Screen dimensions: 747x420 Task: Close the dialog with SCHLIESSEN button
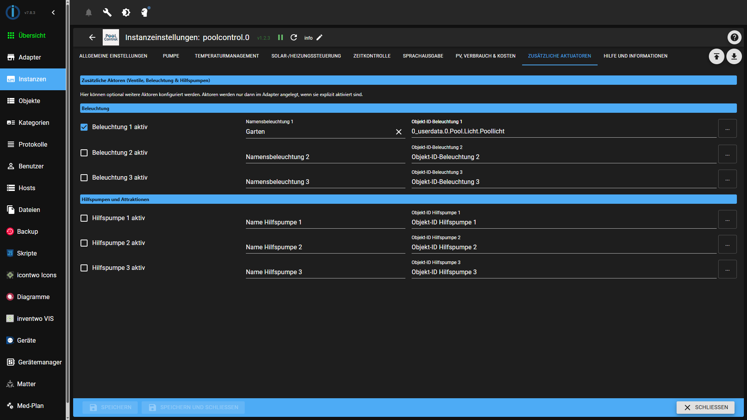click(705, 407)
